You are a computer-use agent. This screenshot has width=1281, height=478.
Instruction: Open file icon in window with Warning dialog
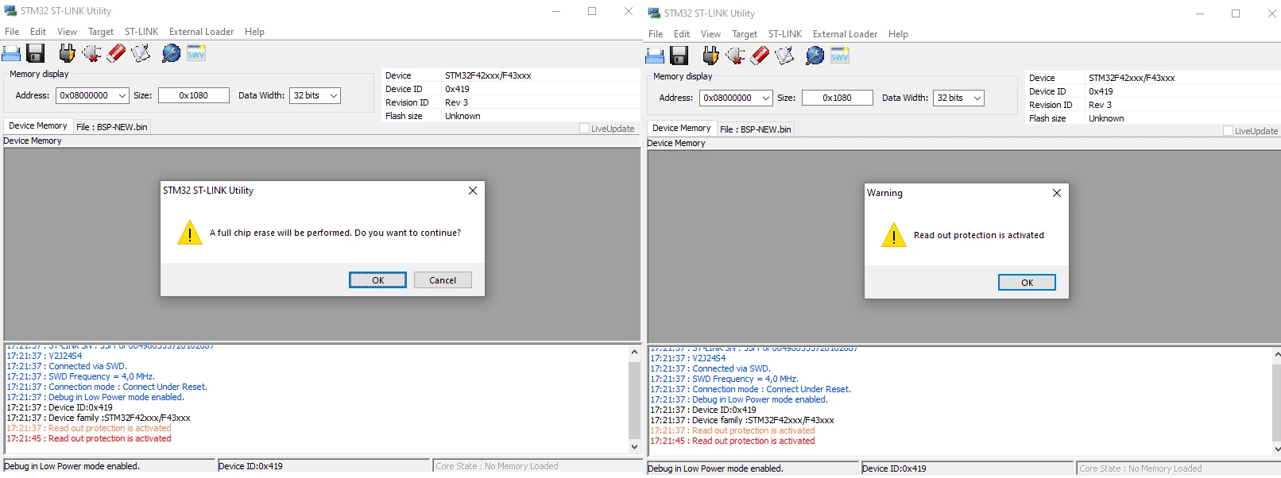pyautogui.click(x=655, y=56)
